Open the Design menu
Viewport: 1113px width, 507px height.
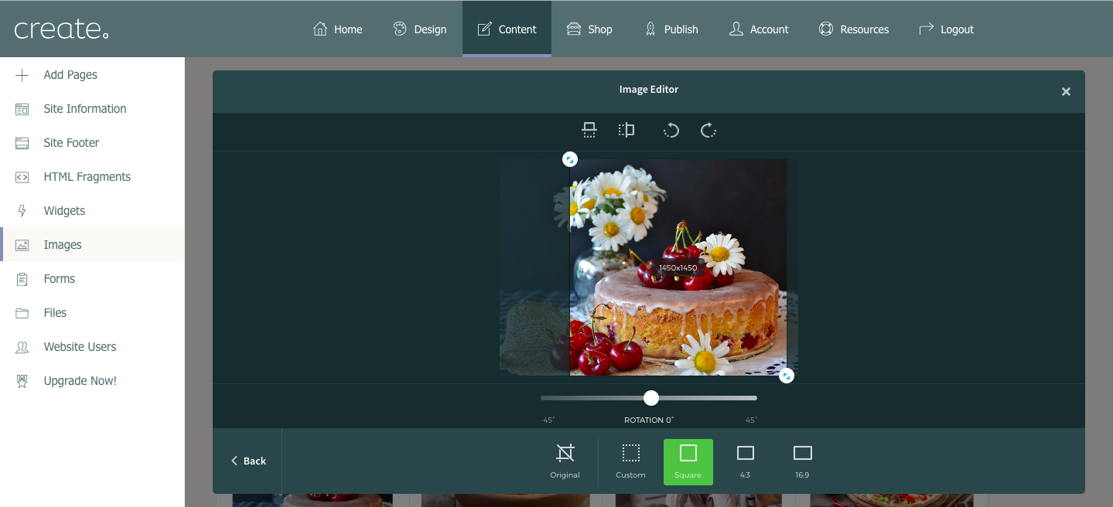pos(419,29)
